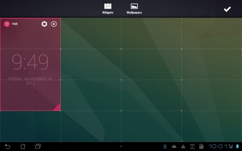Screen dimensions: 242x151
Task: Open the warning triangle notification
Action: [183, 147]
